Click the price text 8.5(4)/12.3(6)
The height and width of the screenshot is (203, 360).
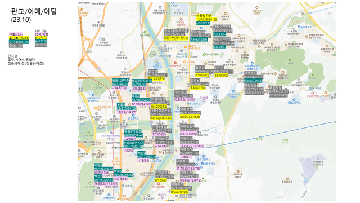pyautogui.click(x=180, y=192)
